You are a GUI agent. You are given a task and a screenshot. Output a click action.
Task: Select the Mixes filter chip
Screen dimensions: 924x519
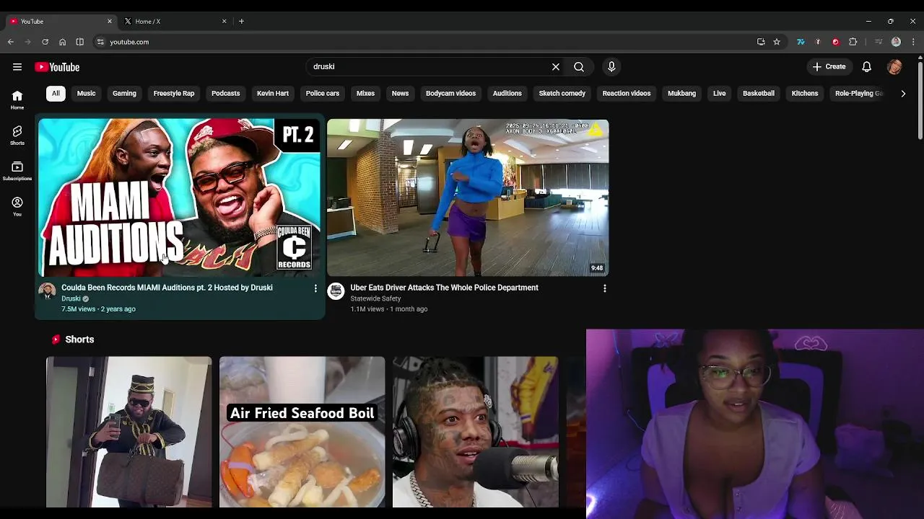(365, 94)
